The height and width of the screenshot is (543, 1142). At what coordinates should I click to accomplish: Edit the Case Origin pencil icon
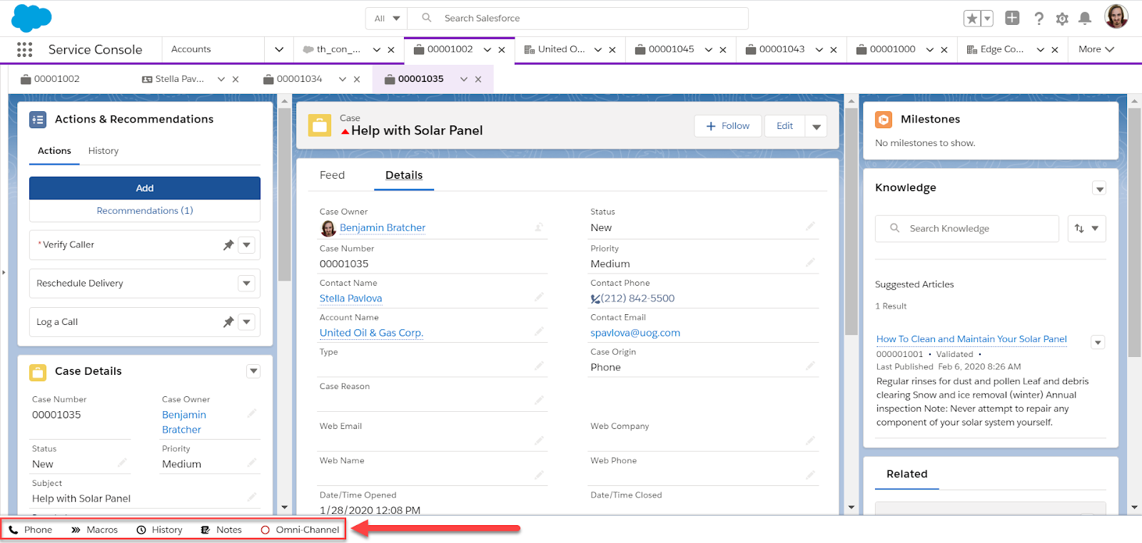tap(810, 366)
